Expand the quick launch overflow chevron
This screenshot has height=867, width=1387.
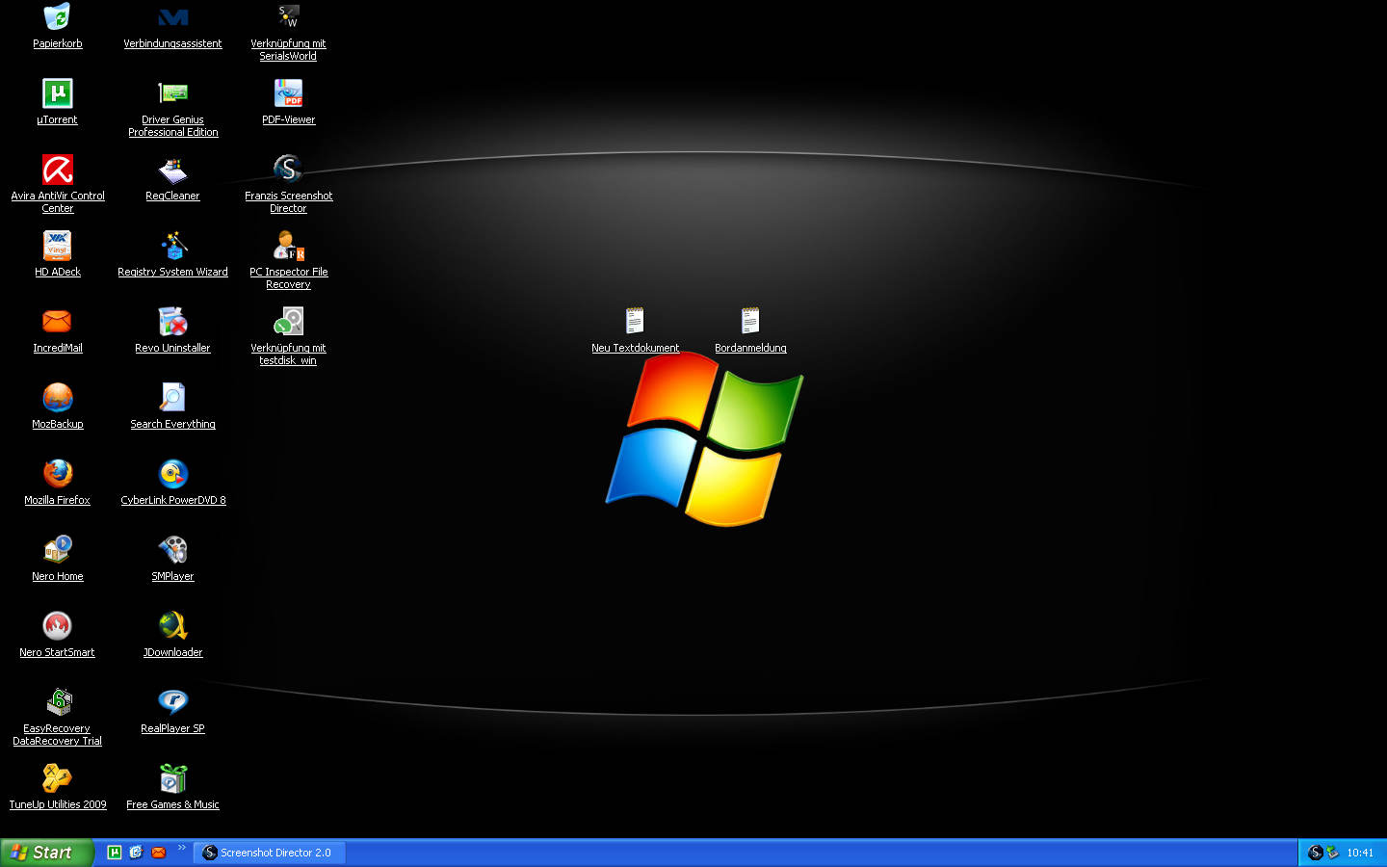(181, 848)
